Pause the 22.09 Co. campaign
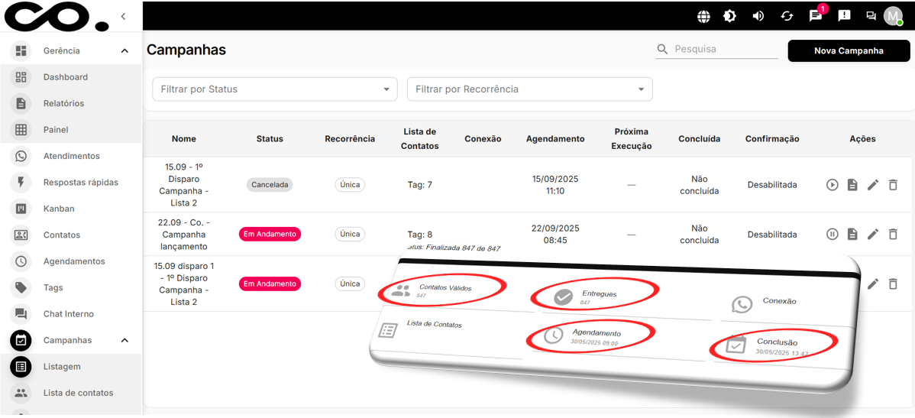Screen dimensions: 915x418 pyautogui.click(x=833, y=235)
